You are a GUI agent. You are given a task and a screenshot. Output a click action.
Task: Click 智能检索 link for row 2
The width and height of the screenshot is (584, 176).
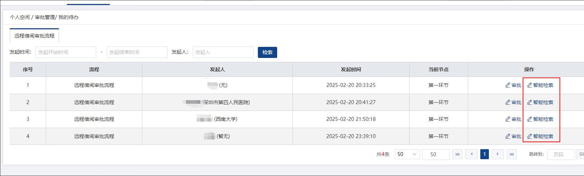coord(543,102)
